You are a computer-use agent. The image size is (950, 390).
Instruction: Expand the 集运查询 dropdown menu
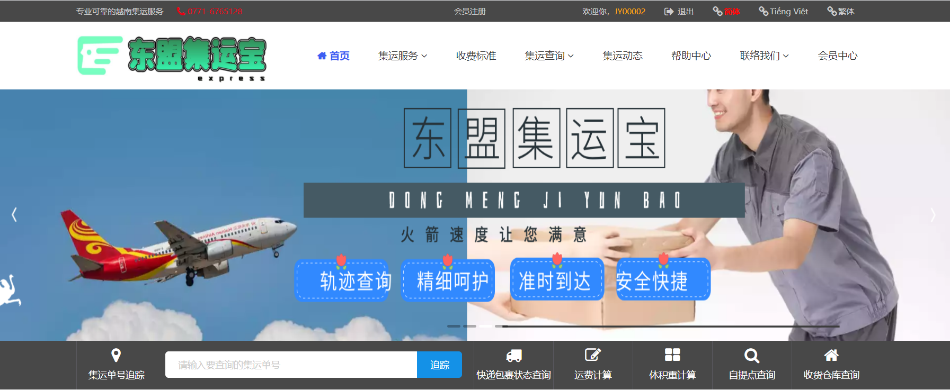(x=549, y=56)
